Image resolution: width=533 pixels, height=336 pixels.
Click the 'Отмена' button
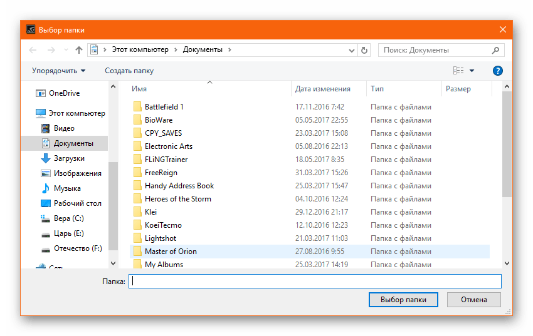tap(473, 300)
